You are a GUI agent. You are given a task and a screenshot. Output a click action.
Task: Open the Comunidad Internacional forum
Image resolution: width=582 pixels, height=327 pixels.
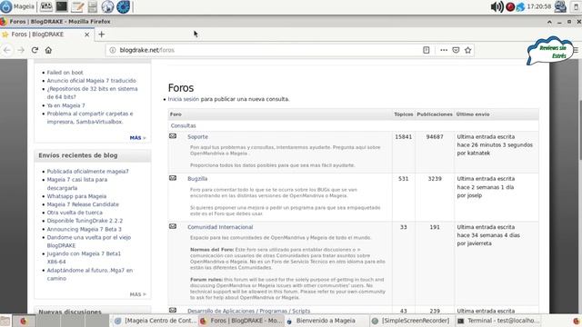pyautogui.click(x=220, y=227)
